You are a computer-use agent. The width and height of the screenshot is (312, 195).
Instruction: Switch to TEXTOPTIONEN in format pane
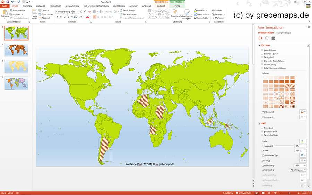point(283,33)
